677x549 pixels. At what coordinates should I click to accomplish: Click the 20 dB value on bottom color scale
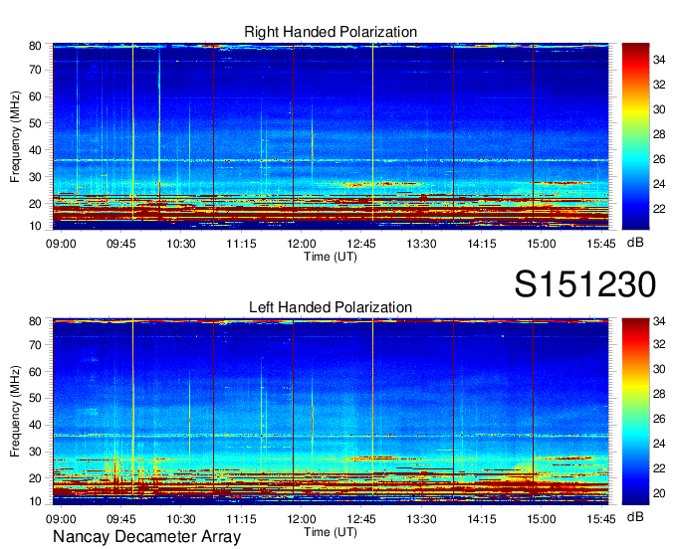[659, 493]
